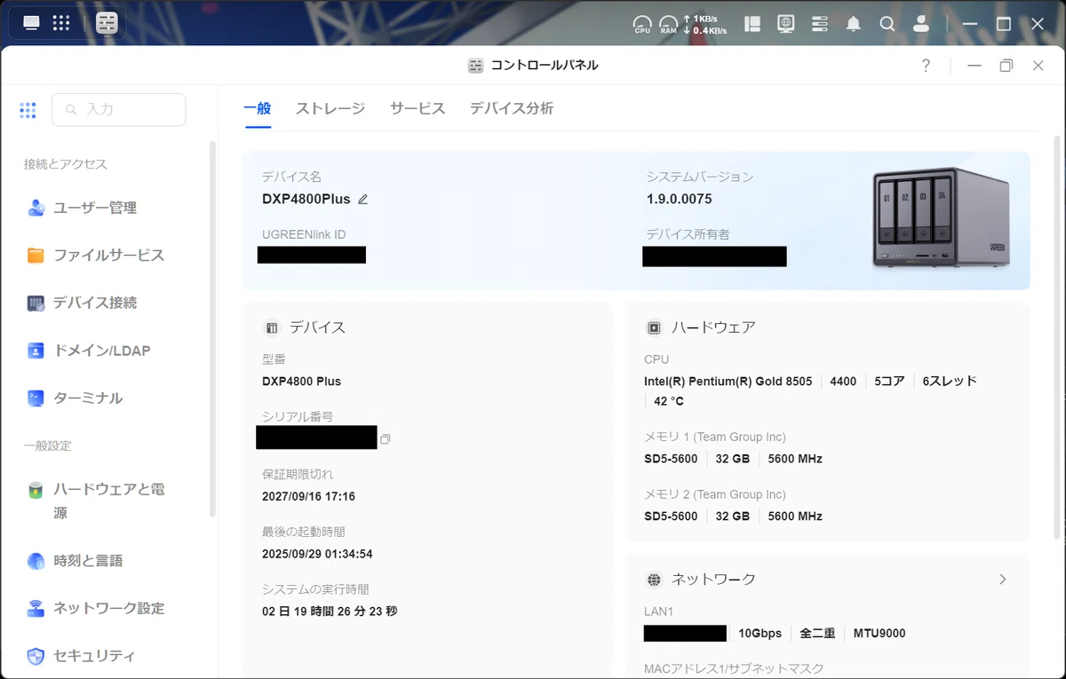Select device name DXP4800Plus text

coord(306,200)
